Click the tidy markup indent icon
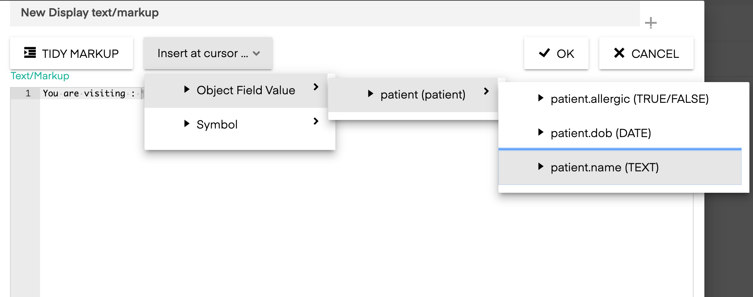 30,53
